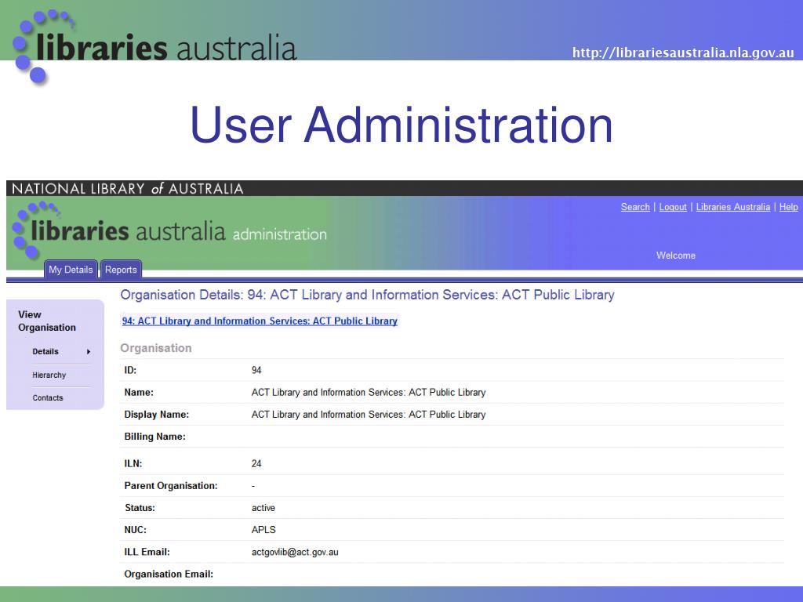Click the Search link in header

(x=635, y=207)
